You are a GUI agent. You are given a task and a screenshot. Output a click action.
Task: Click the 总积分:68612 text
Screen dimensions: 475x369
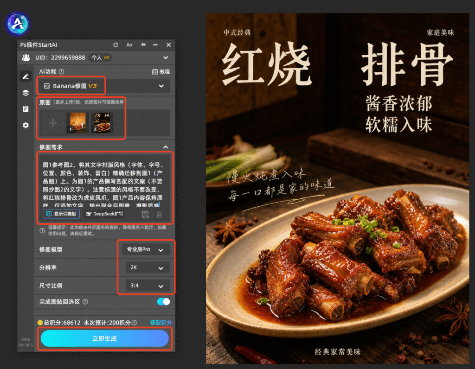[x=62, y=323]
